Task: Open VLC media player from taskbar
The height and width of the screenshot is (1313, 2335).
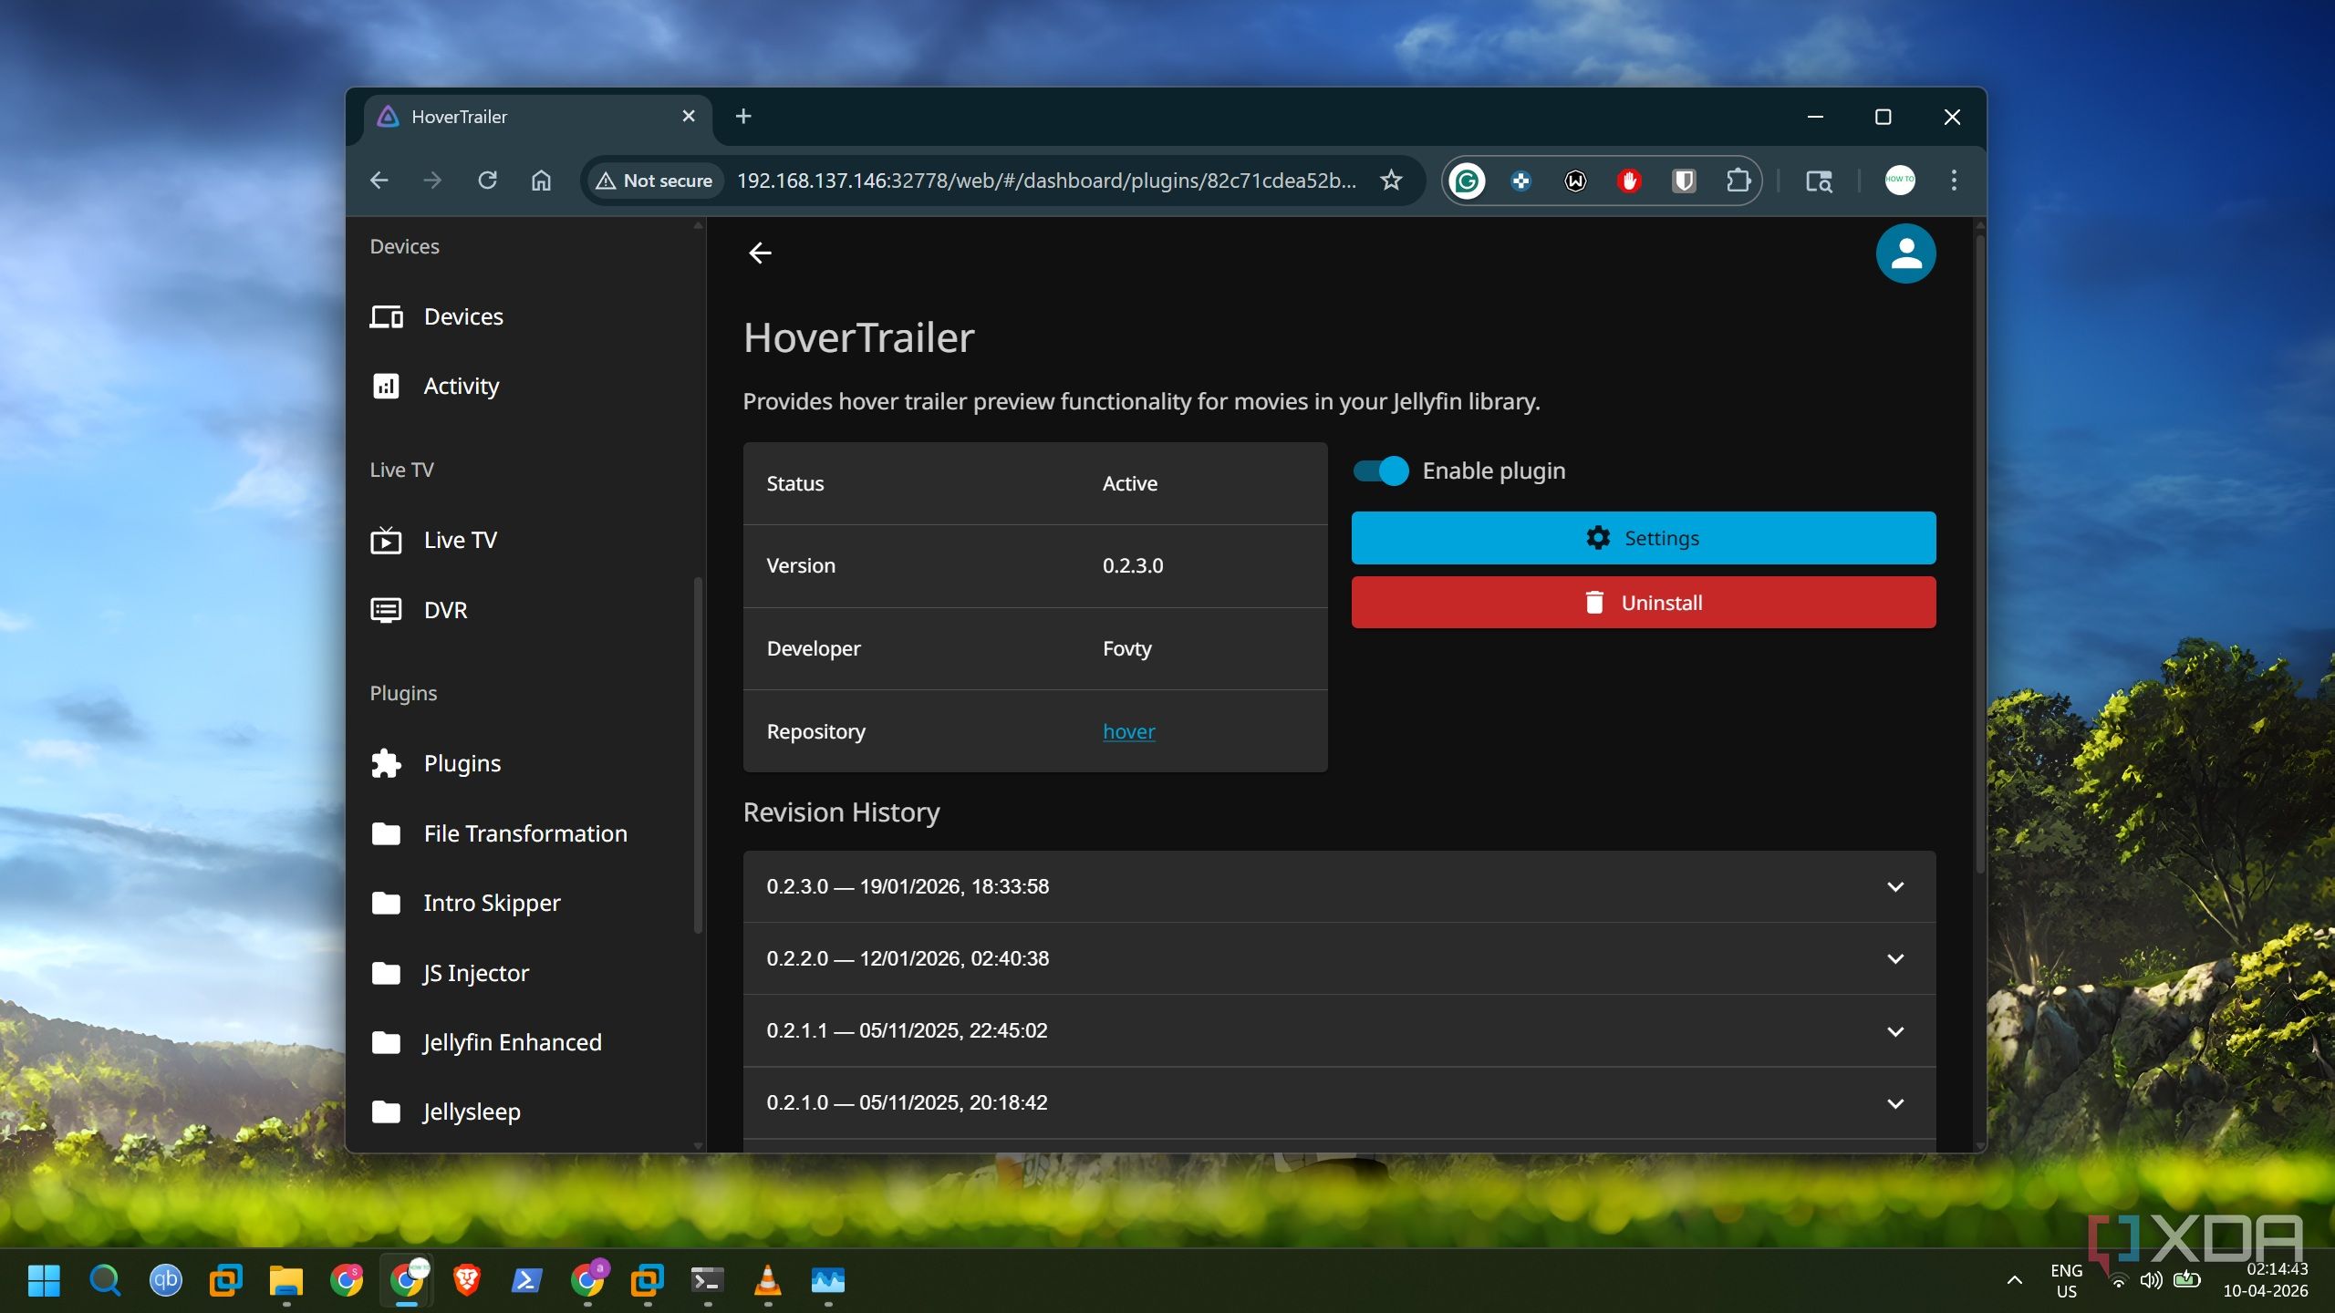Action: (768, 1280)
